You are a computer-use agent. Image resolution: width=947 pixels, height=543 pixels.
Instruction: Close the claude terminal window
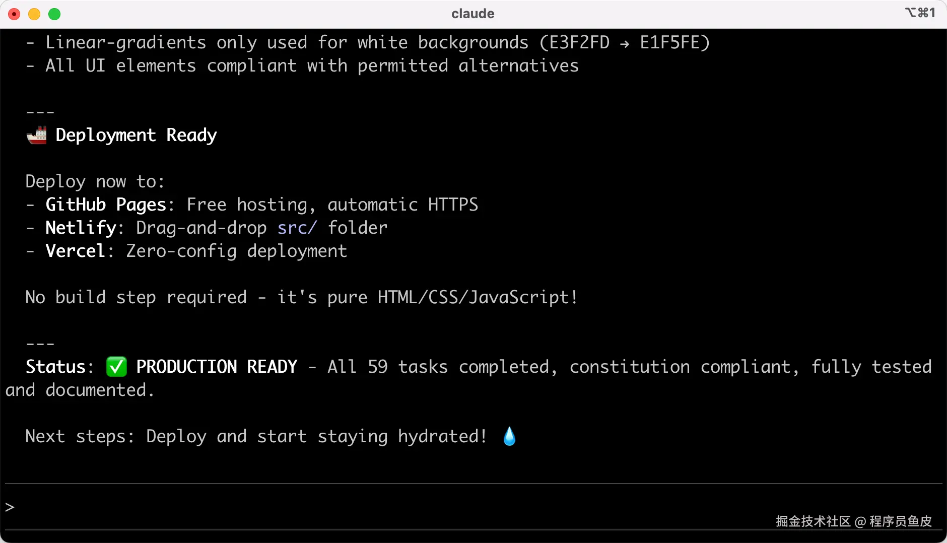(14, 14)
